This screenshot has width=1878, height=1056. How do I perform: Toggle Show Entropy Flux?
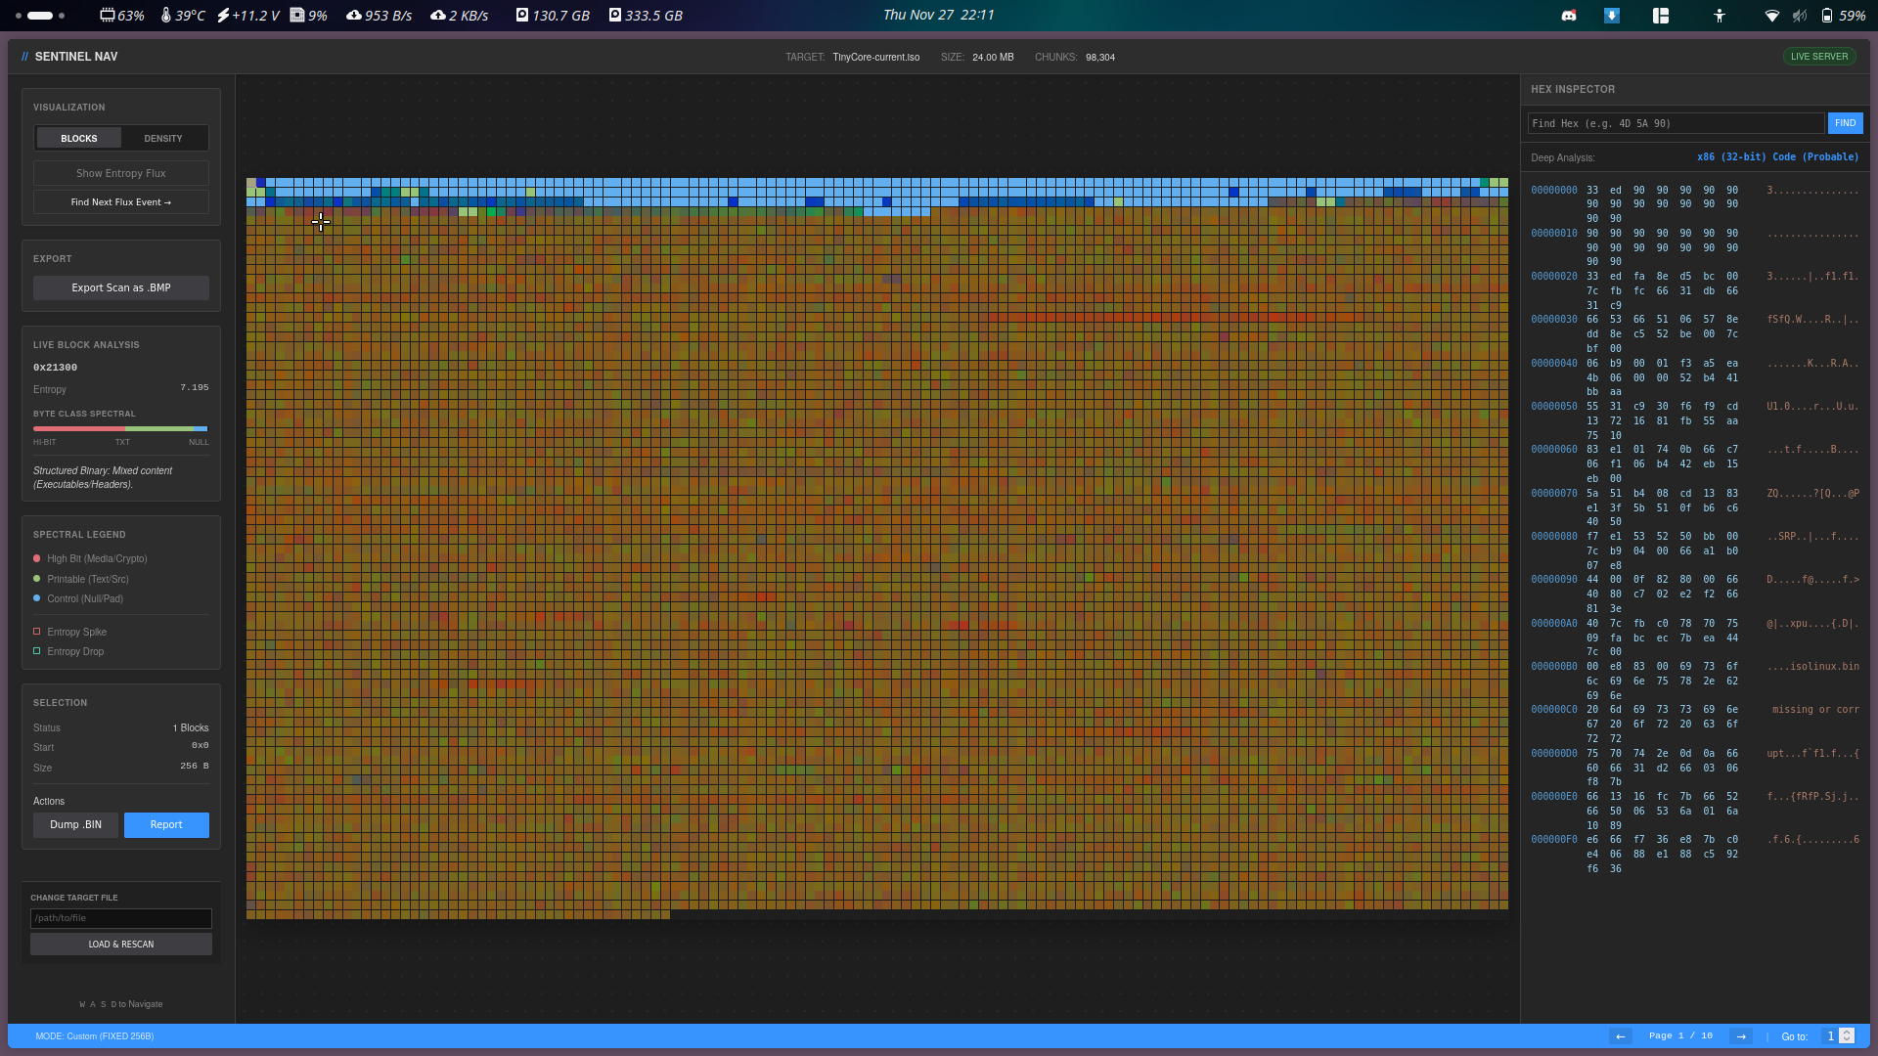(x=121, y=173)
